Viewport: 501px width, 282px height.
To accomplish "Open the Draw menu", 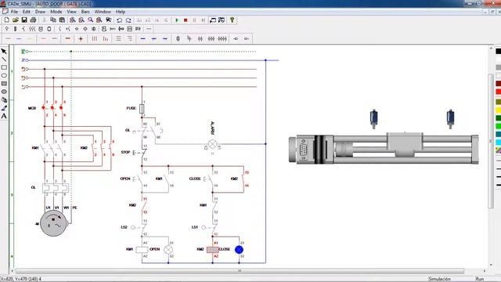I will pyautogui.click(x=40, y=12).
